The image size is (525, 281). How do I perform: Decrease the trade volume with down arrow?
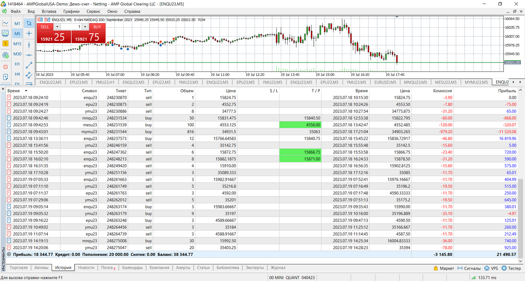[x=57, y=27]
